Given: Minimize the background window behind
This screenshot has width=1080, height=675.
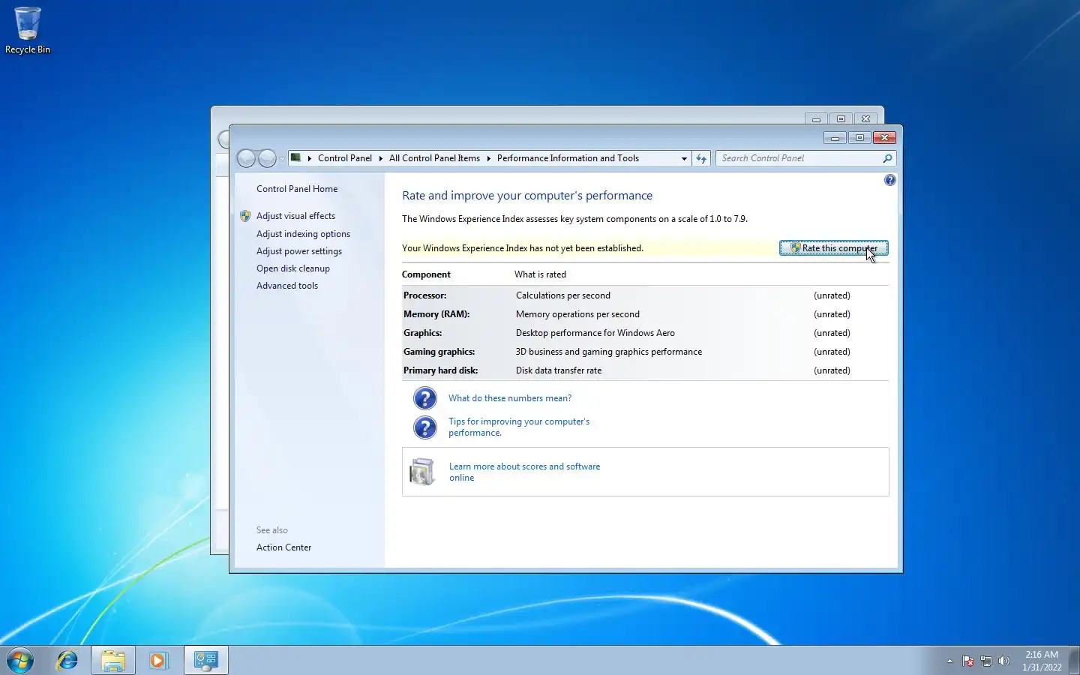Looking at the screenshot, I should (x=816, y=119).
